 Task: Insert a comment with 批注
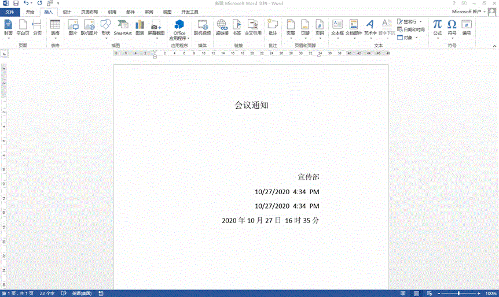coord(273,27)
